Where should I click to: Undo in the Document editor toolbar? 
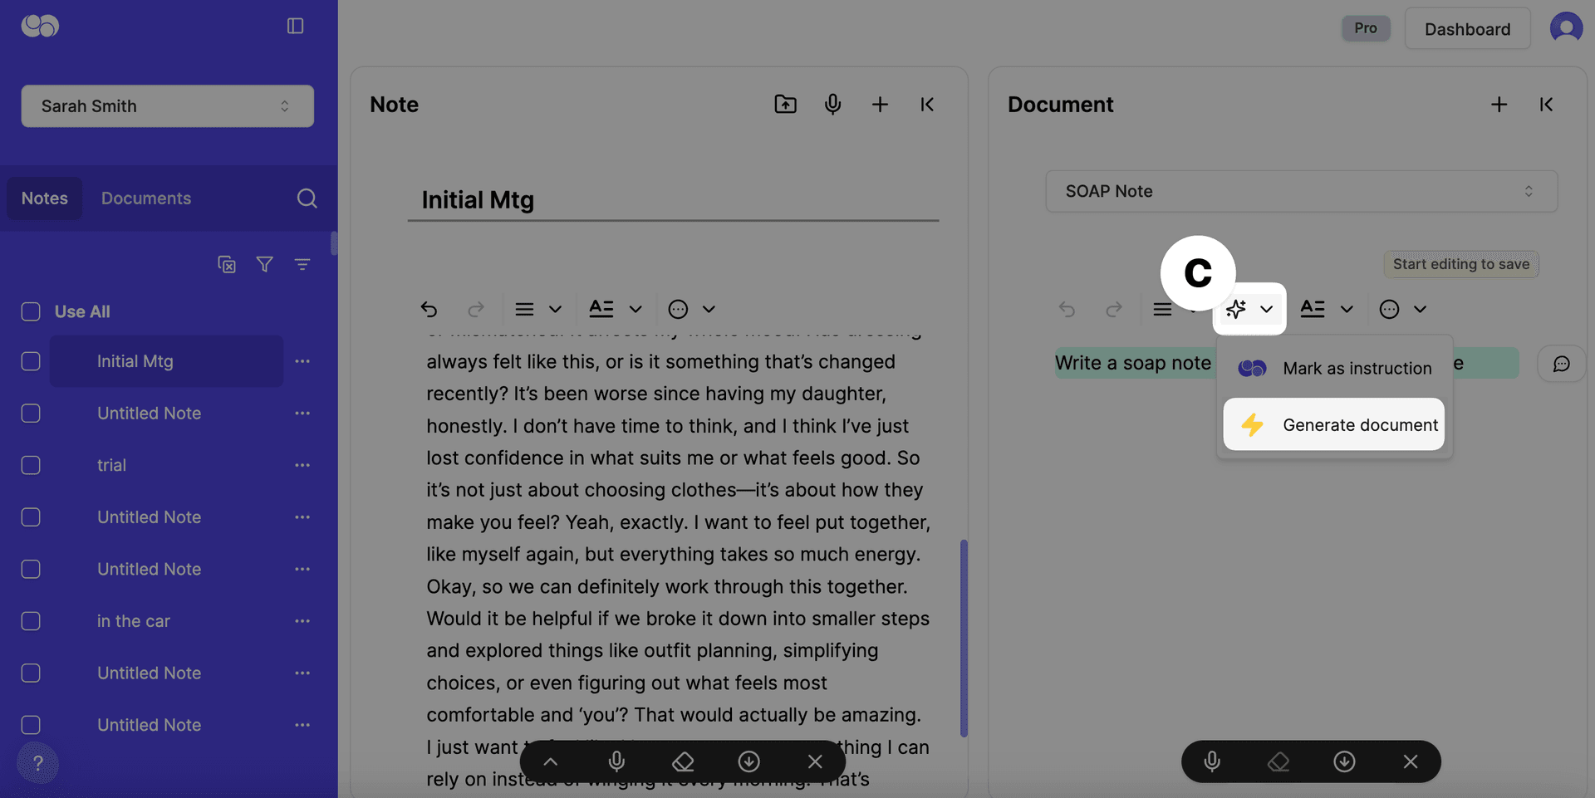[x=1067, y=309]
